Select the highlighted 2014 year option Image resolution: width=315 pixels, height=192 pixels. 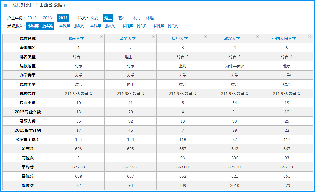63,18
